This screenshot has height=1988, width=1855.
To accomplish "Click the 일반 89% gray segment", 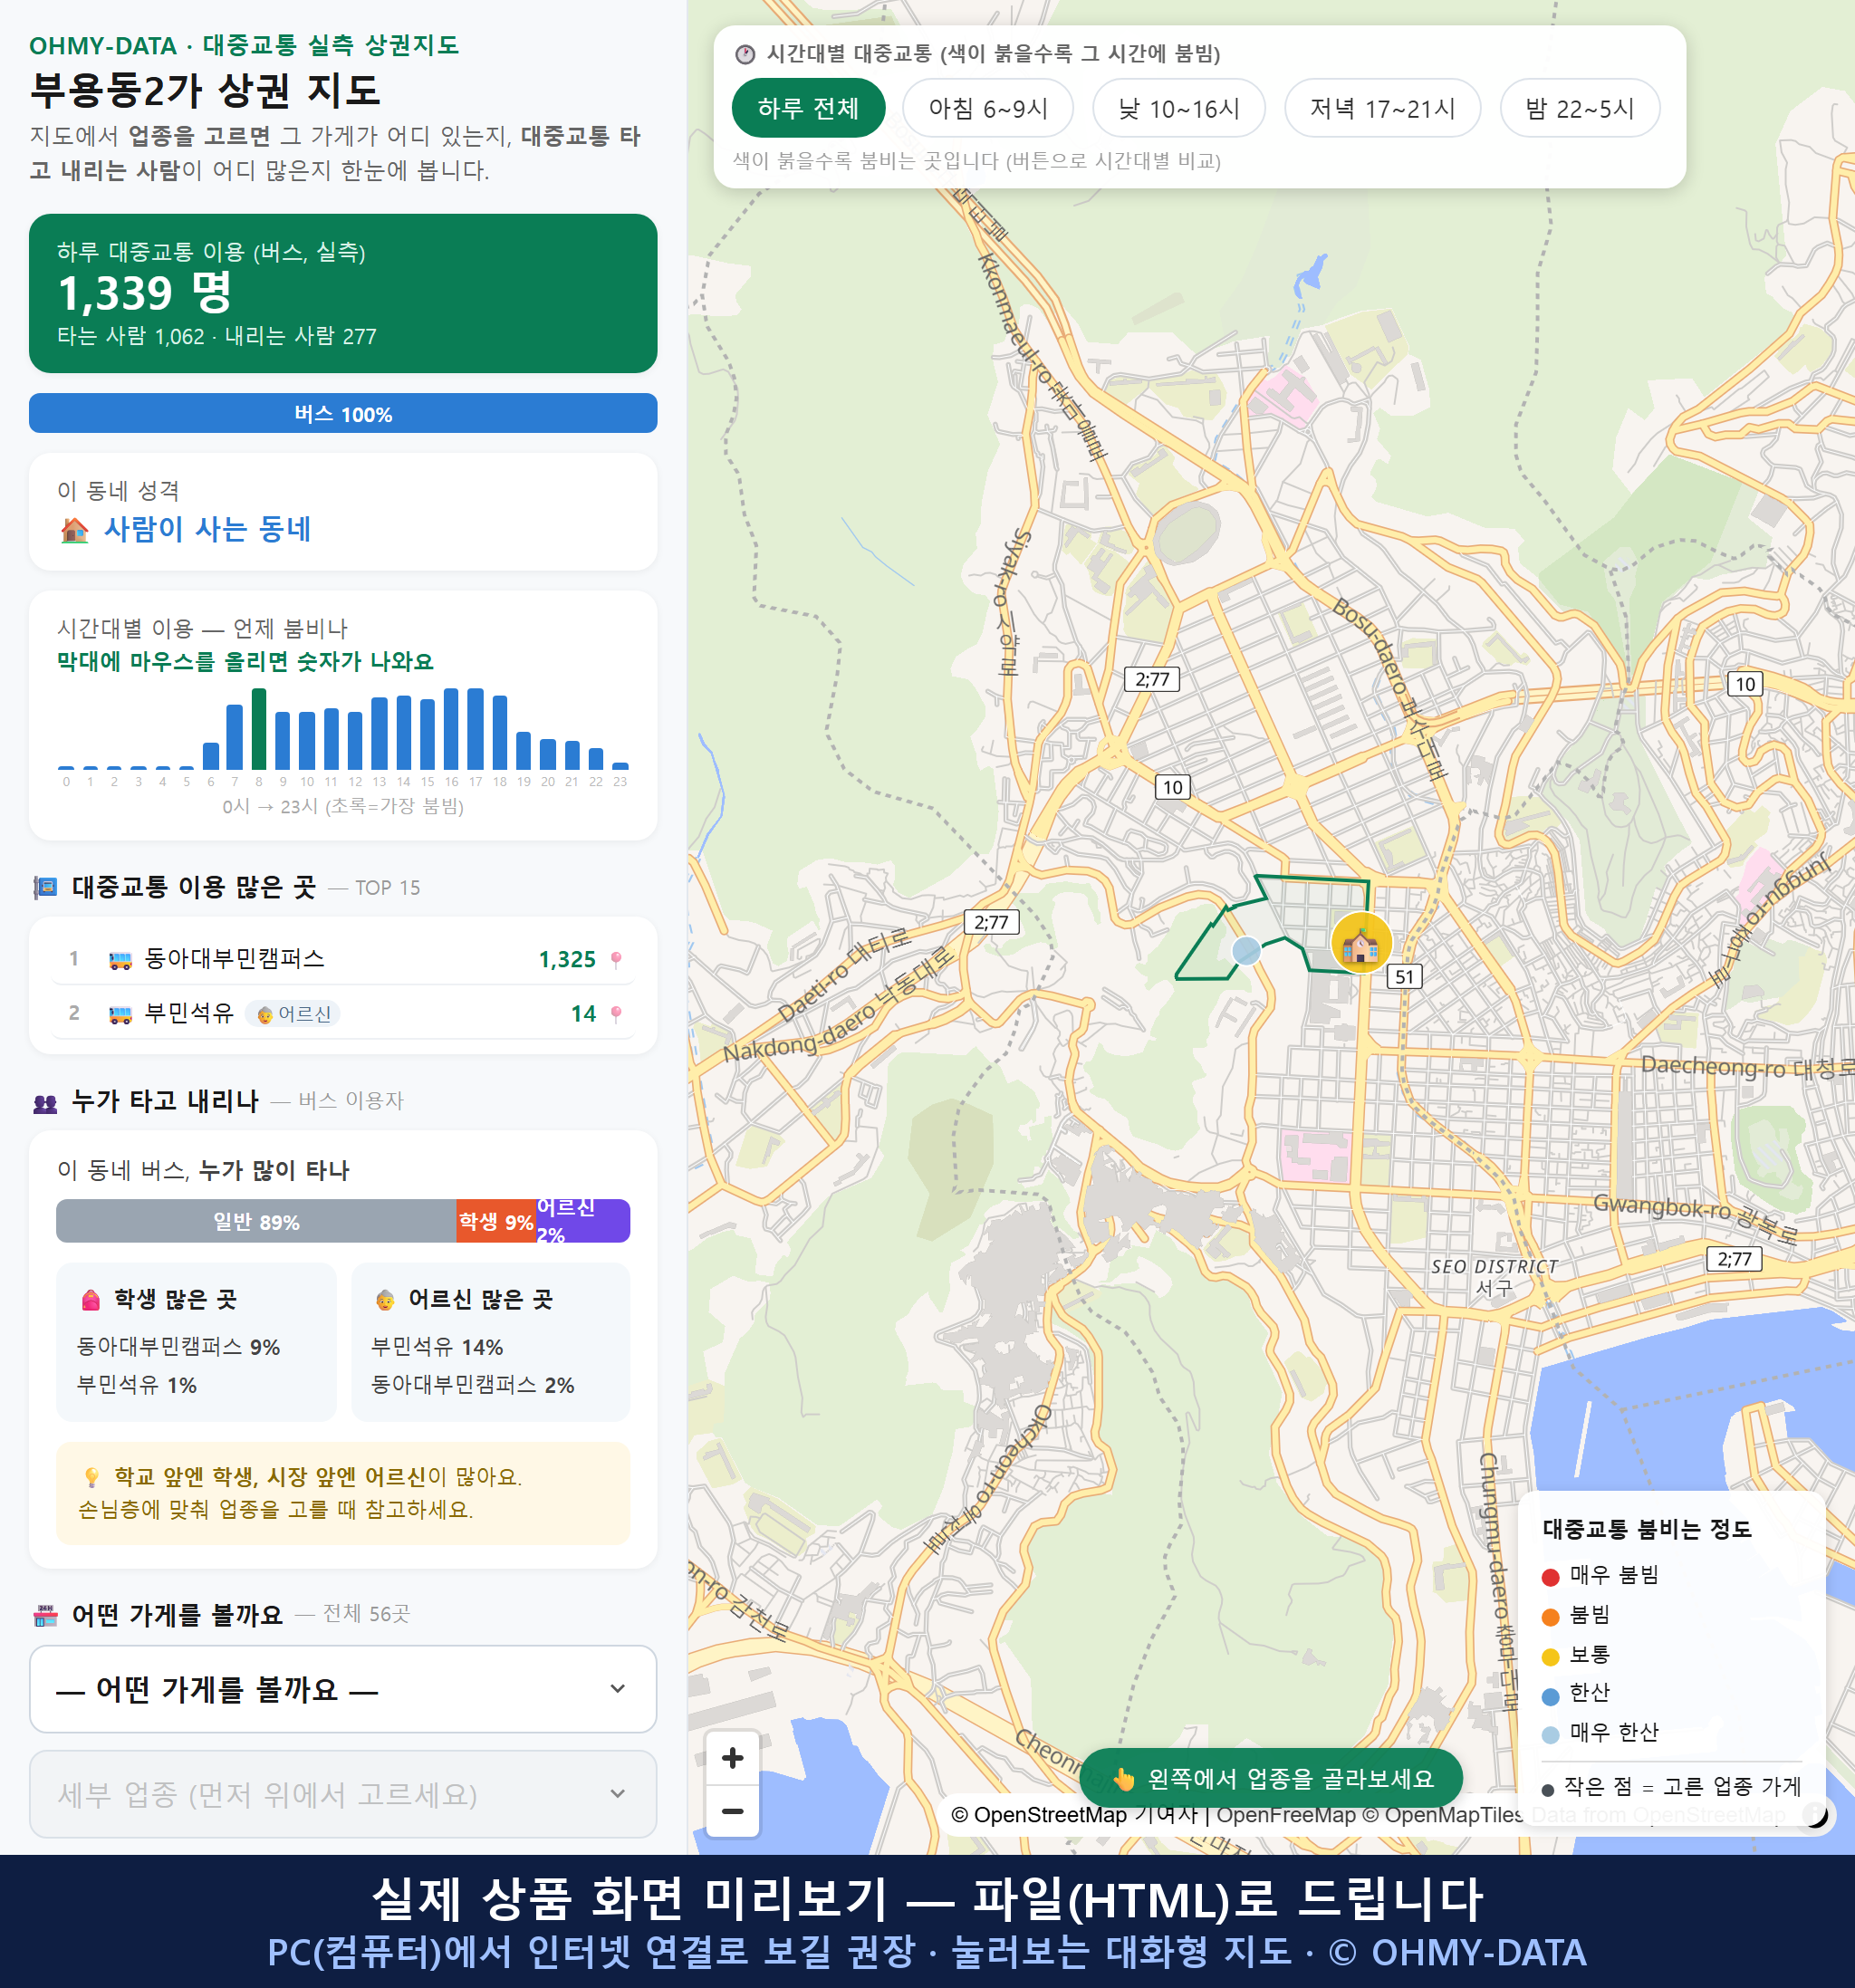I will pos(256,1221).
